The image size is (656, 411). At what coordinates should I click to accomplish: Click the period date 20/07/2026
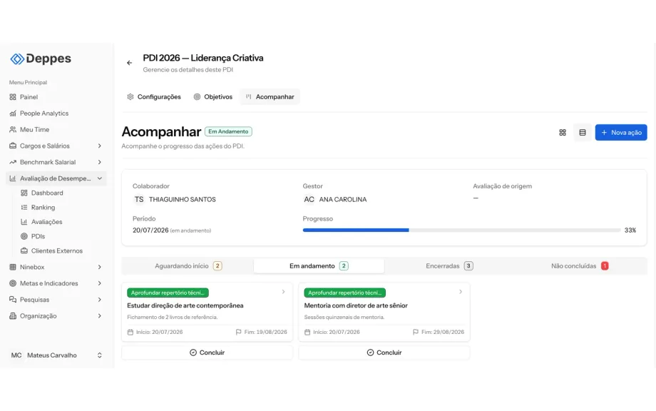point(150,230)
